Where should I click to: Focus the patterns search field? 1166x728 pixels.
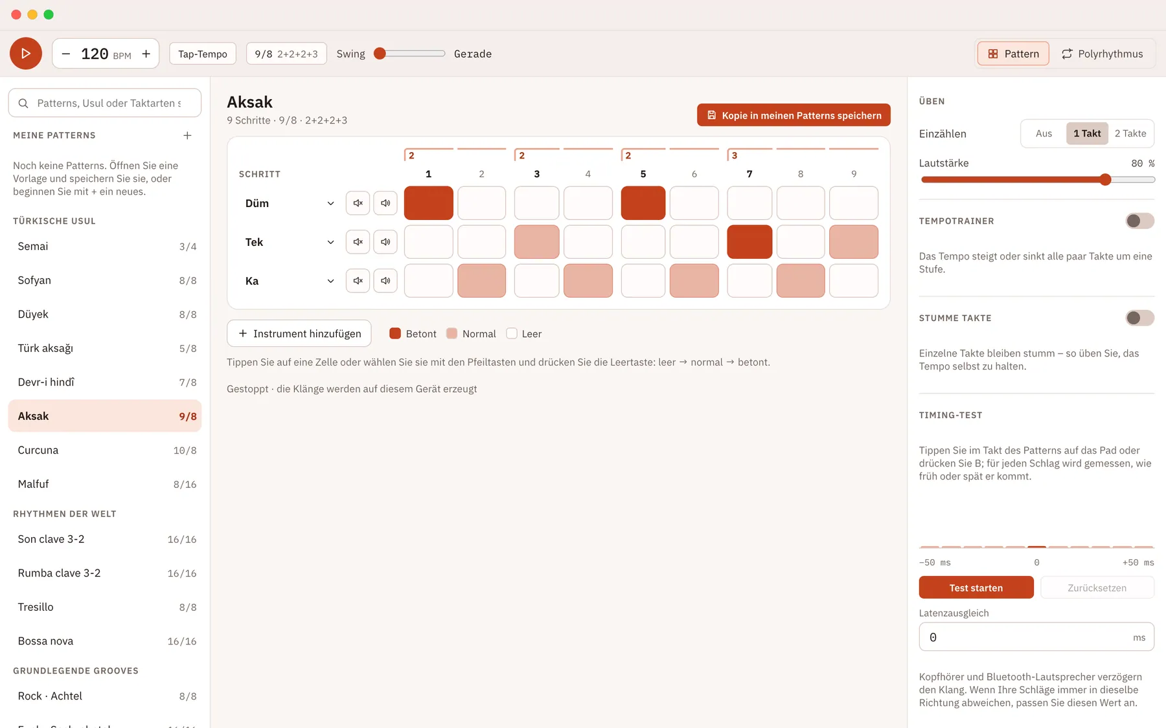click(x=105, y=104)
